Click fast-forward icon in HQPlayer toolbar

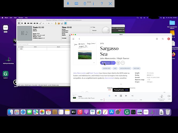coord(37,23)
